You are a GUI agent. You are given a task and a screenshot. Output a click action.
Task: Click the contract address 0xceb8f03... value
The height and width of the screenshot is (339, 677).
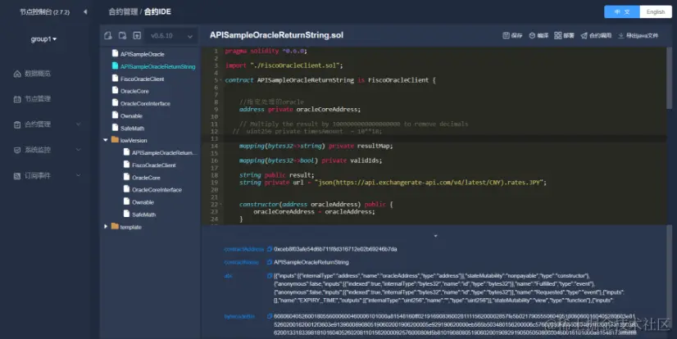pyautogui.click(x=335, y=249)
